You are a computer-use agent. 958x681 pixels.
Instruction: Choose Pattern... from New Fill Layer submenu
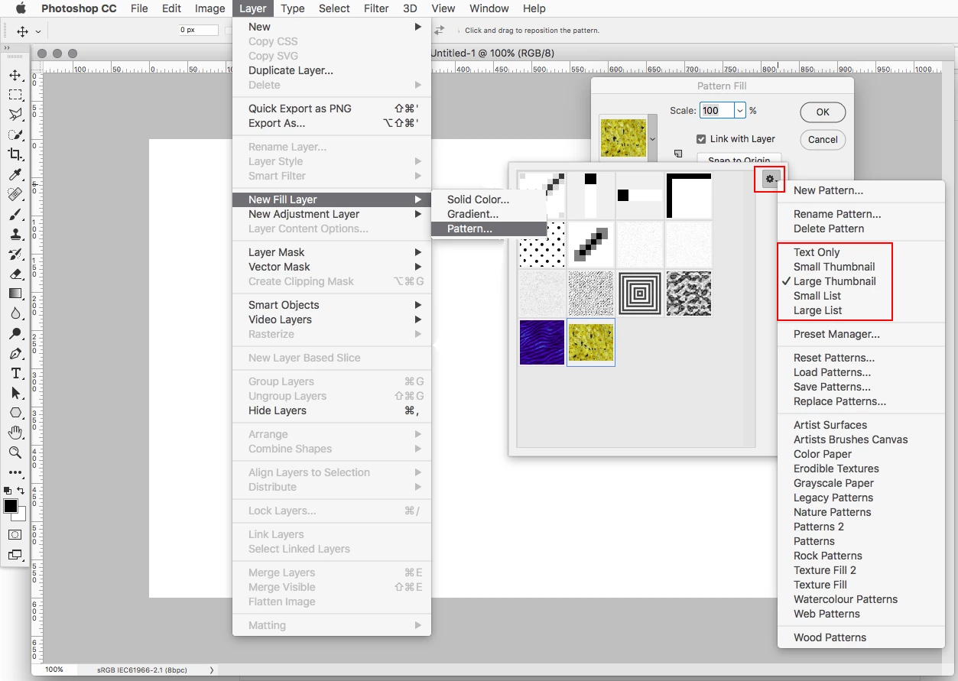click(x=489, y=229)
